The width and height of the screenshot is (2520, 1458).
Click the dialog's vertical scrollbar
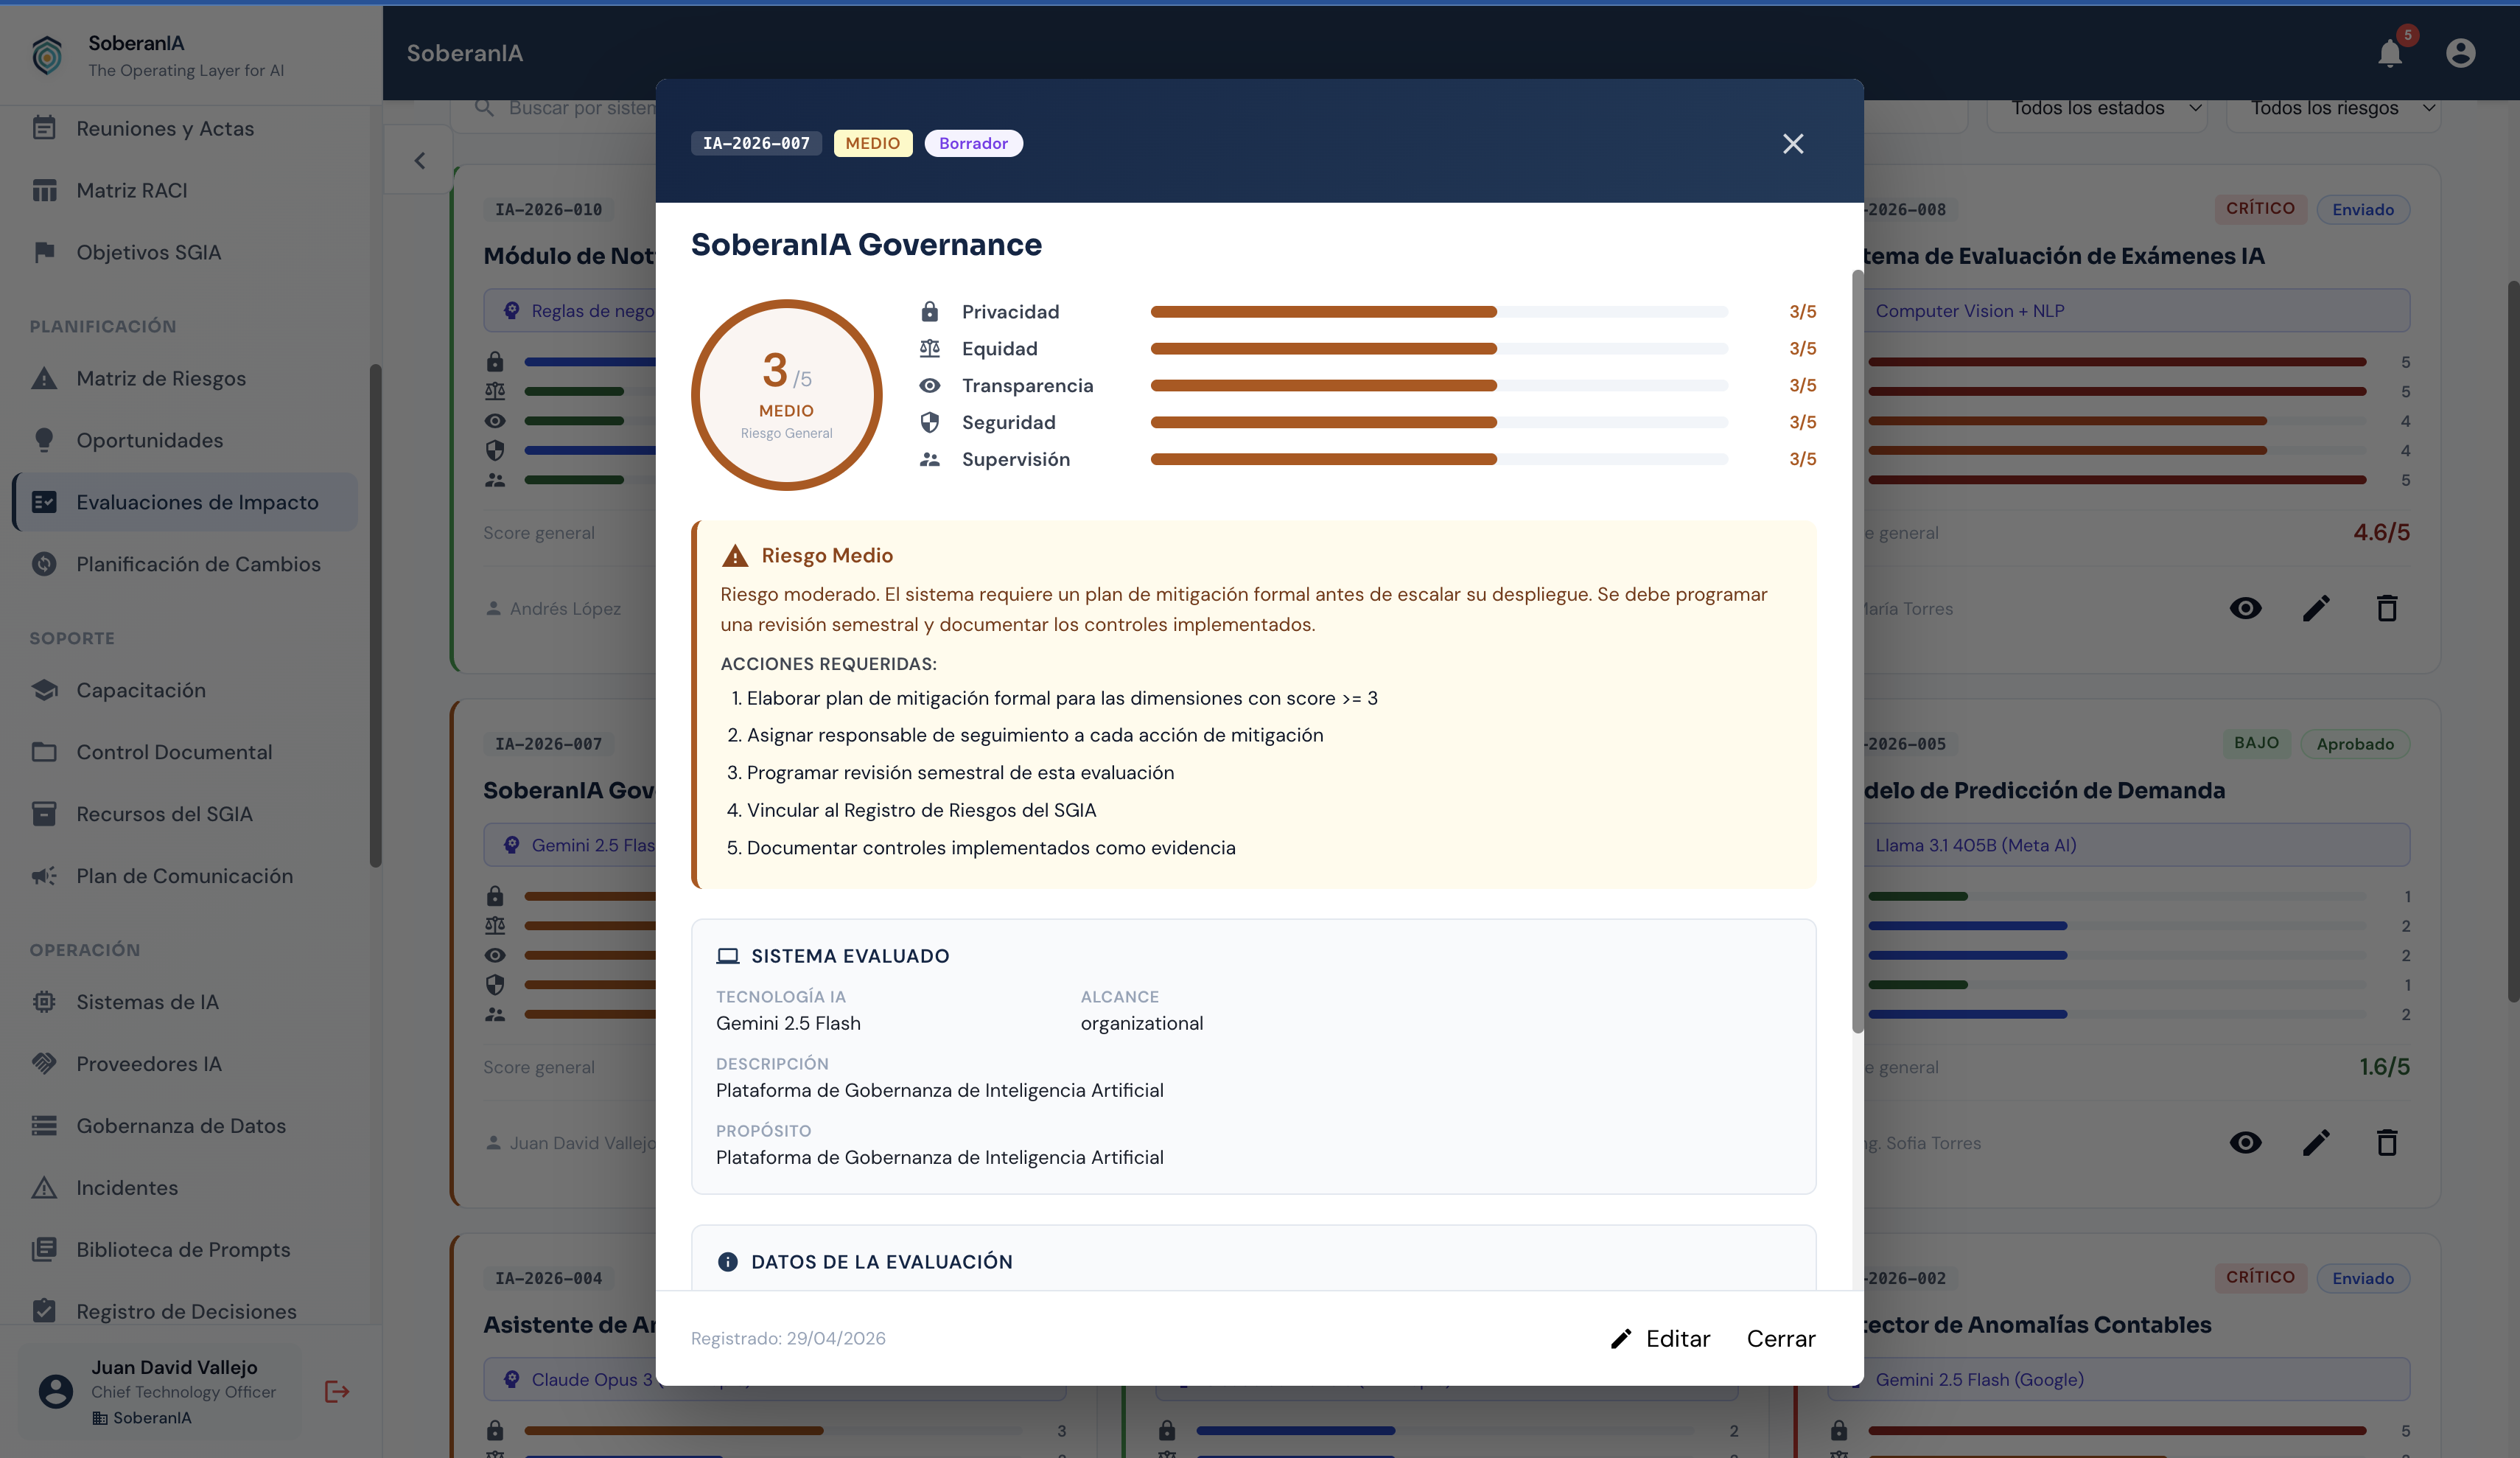(1857, 650)
